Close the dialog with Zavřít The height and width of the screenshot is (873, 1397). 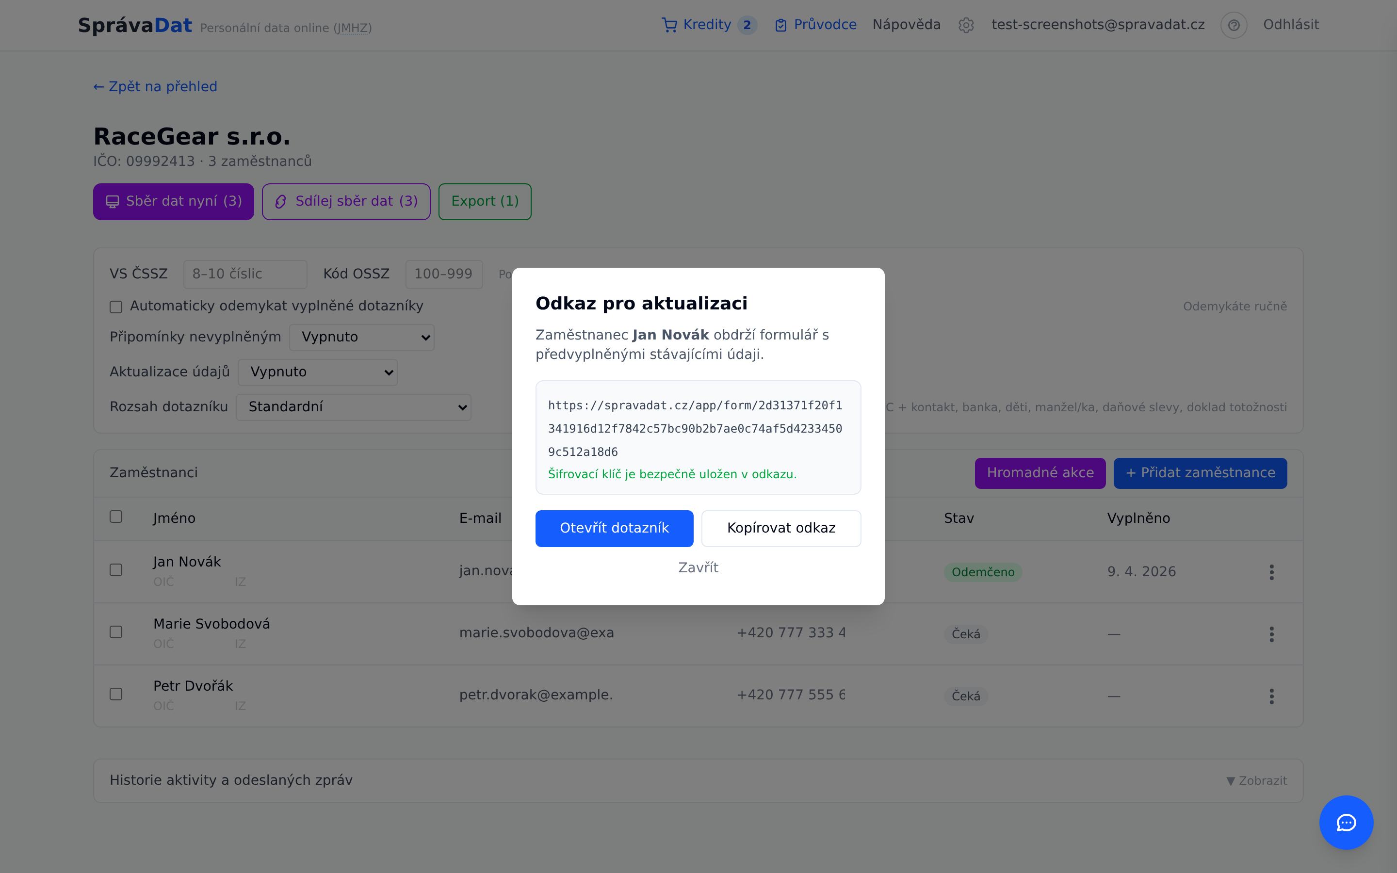[698, 567]
